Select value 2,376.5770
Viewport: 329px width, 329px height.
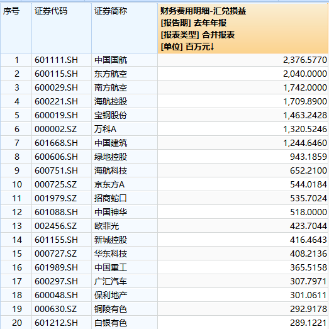(305, 60)
